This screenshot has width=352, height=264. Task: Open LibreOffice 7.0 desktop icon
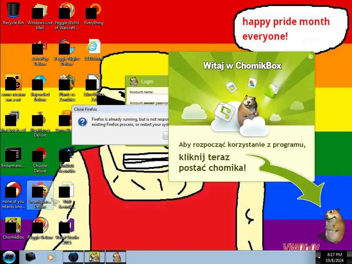pos(93,88)
